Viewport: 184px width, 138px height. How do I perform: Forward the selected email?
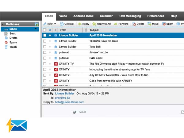point(116,24)
